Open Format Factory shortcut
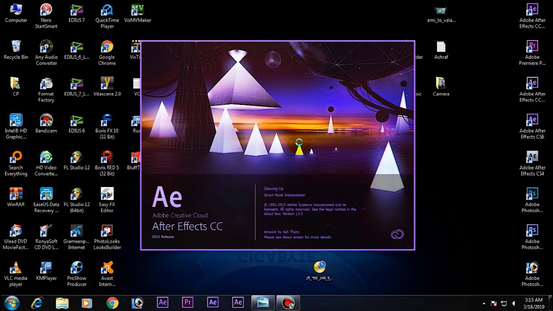The height and width of the screenshot is (311, 553). click(x=46, y=90)
